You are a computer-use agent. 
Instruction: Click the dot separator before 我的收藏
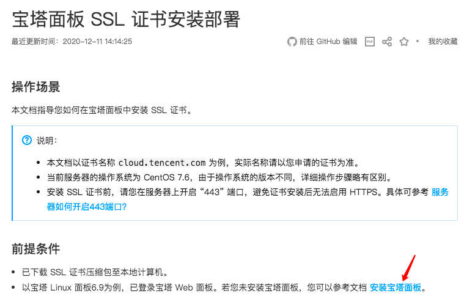click(x=418, y=42)
